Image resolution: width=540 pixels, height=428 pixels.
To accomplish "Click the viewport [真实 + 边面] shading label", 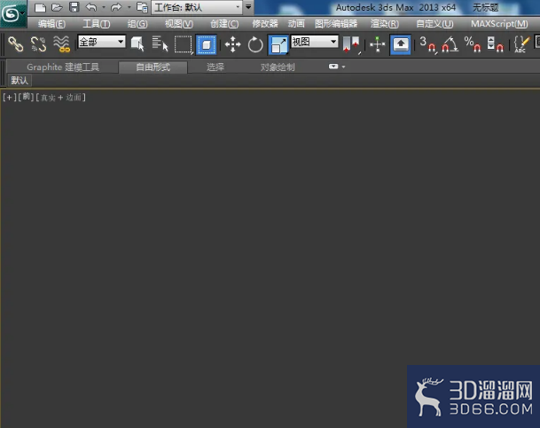I will tap(60, 98).
